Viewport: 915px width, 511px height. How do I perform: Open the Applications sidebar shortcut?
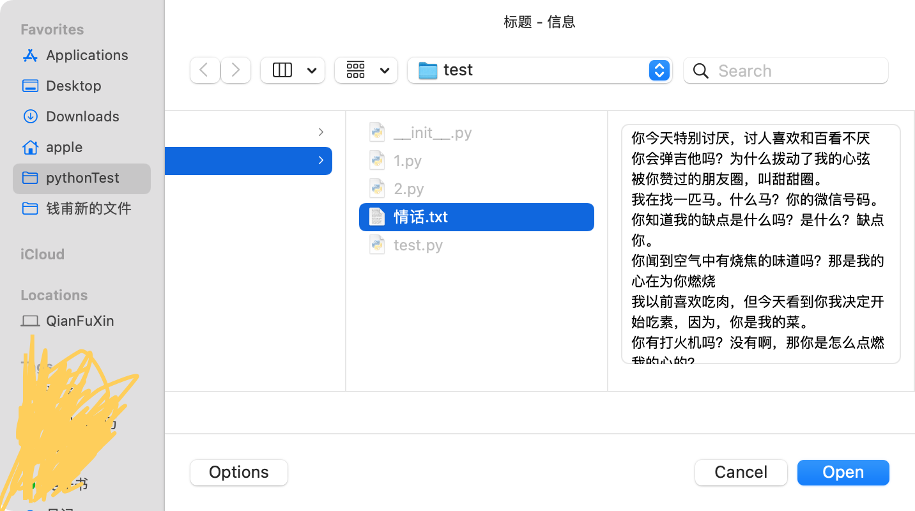pyautogui.click(x=86, y=55)
